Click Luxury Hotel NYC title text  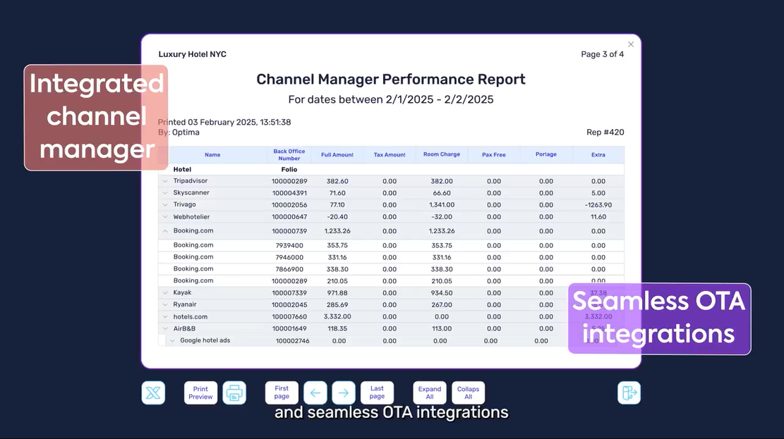tap(193, 54)
